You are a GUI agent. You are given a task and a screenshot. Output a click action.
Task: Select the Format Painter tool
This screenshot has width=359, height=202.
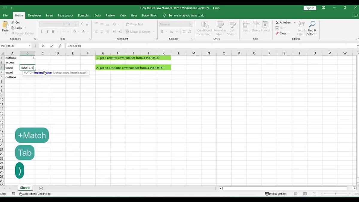point(22,33)
